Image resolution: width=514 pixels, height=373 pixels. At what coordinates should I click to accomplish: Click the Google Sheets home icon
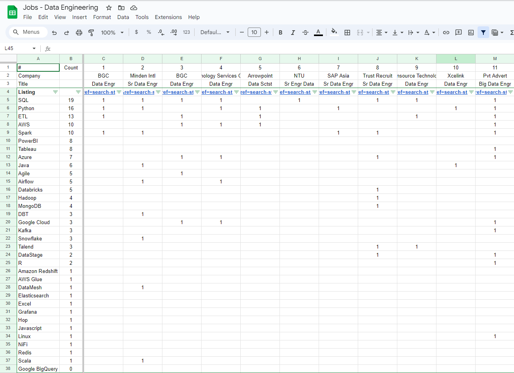(x=12, y=12)
